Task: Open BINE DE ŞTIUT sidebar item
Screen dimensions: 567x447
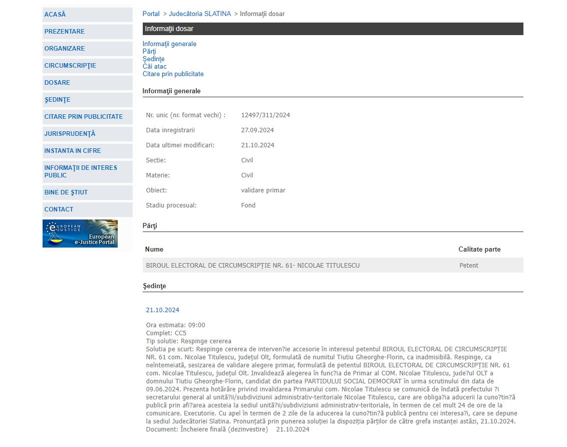Action: coord(66,192)
